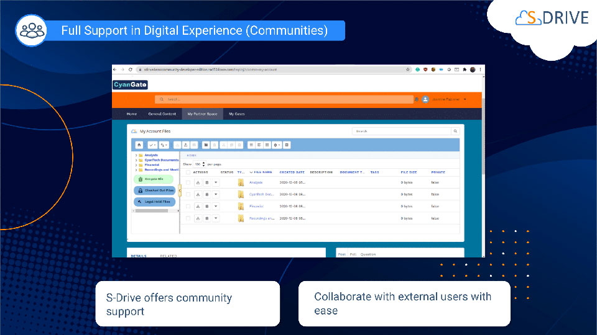Open the actions dropdown for Recordings row
597x335 pixels.
pos(216,218)
